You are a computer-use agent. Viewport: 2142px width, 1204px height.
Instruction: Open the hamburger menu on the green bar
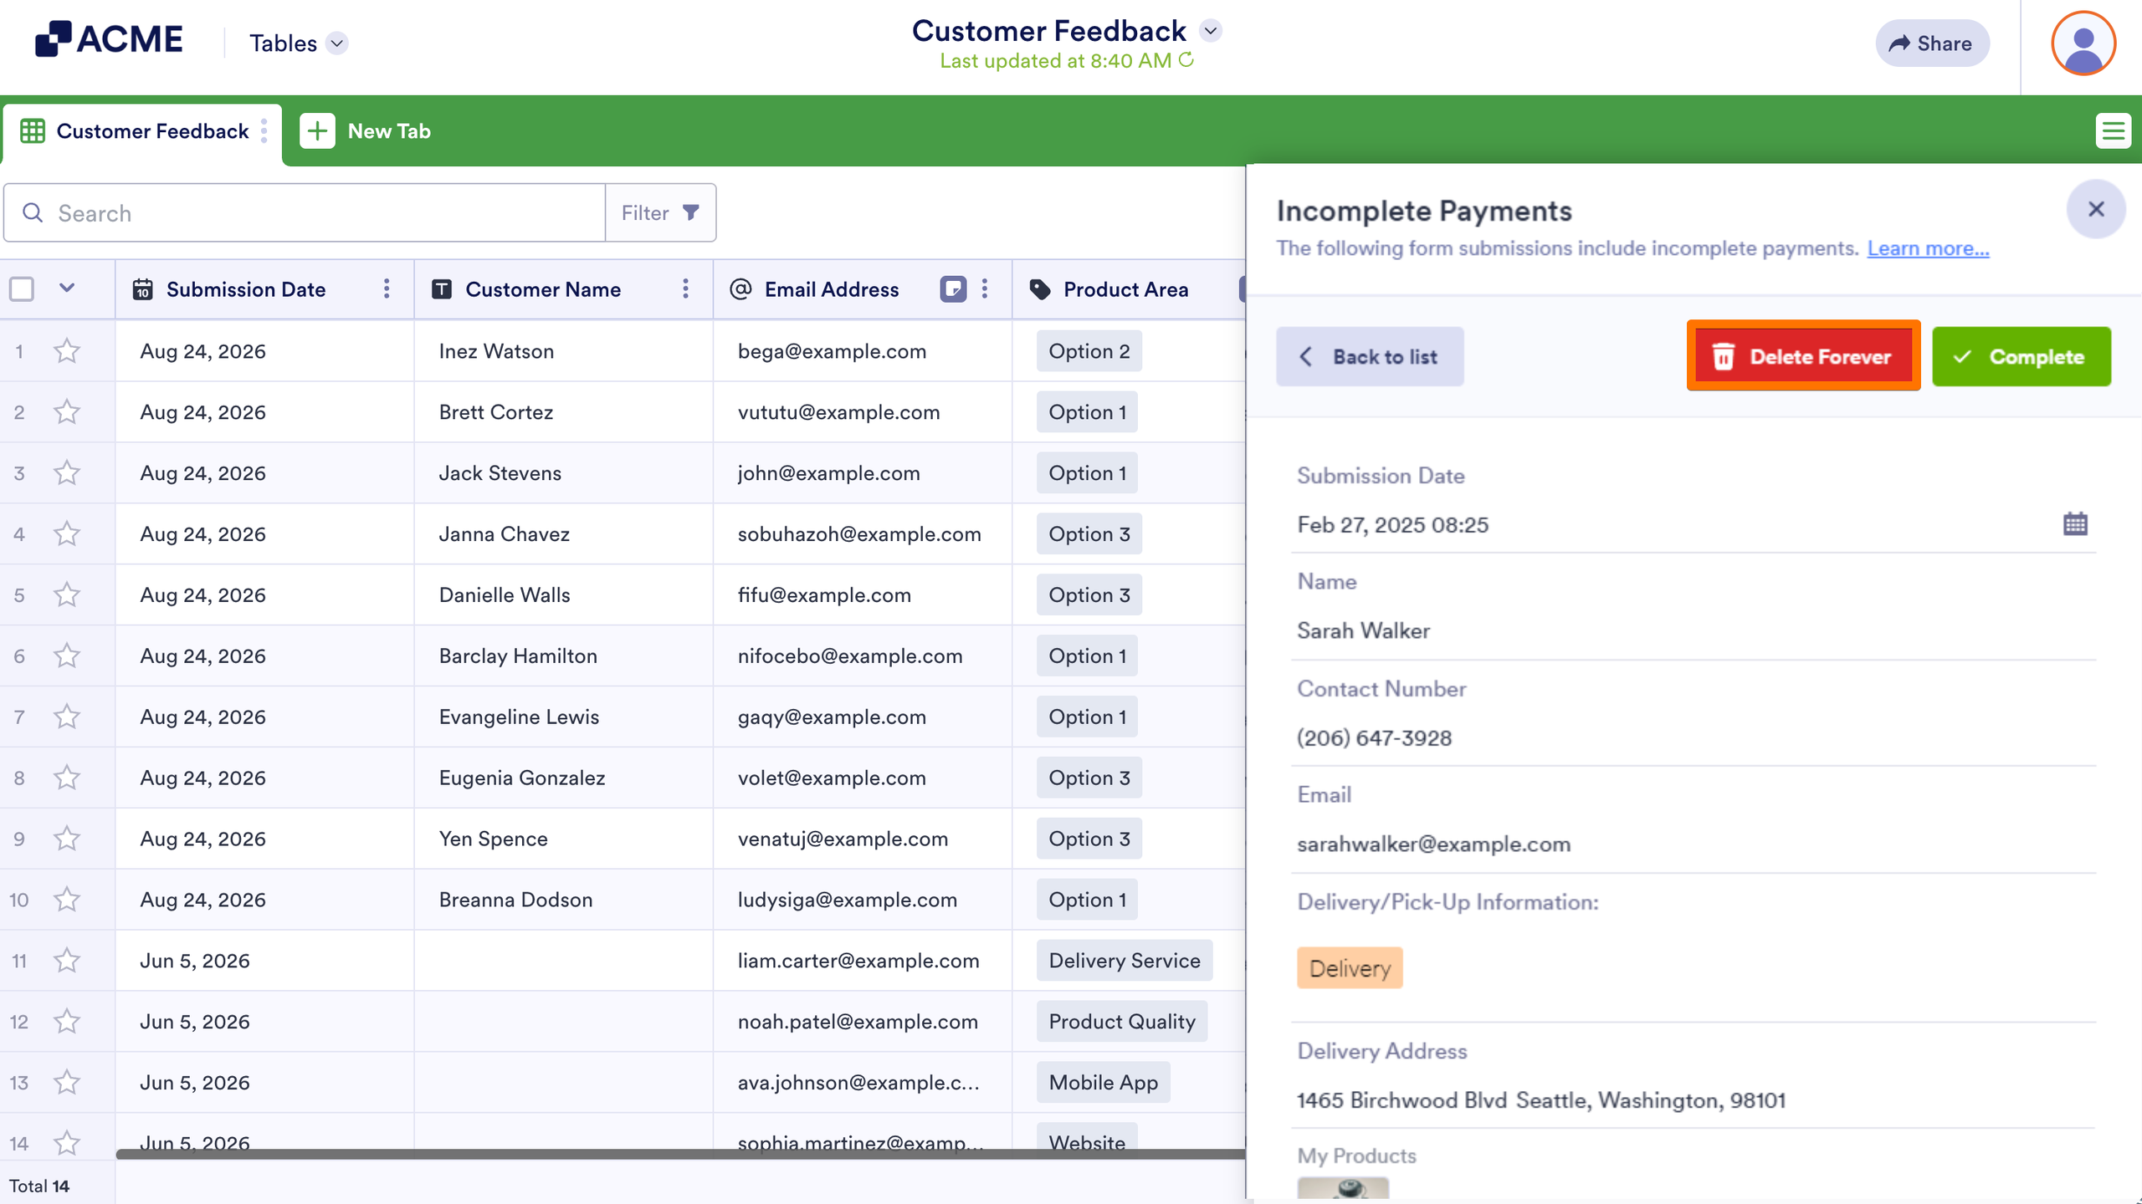pos(2113,131)
